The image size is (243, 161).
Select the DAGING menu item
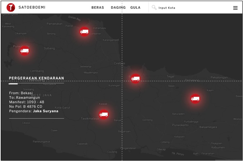[x=118, y=8]
